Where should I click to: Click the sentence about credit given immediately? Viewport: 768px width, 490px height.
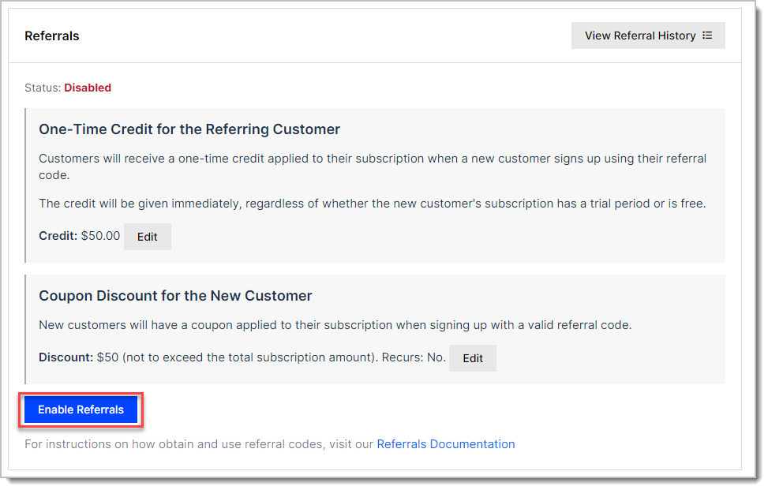click(373, 204)
